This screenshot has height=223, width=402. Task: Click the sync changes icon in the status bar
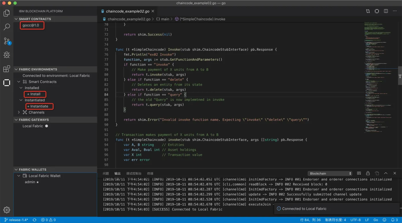click(34, 220)
